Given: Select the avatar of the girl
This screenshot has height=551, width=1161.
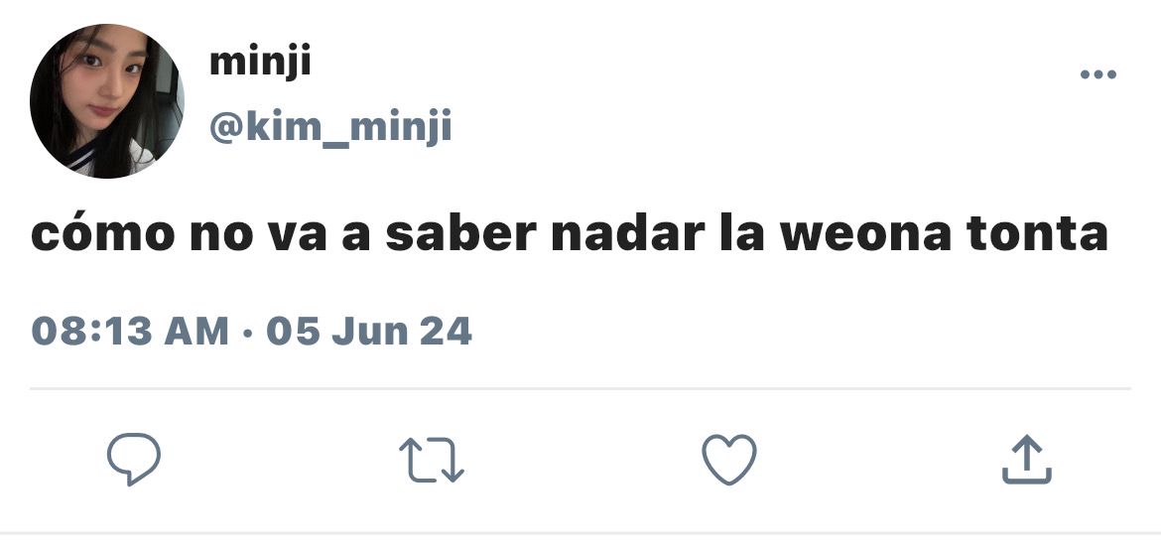Looking at the screenshot, I should point(106,100).
